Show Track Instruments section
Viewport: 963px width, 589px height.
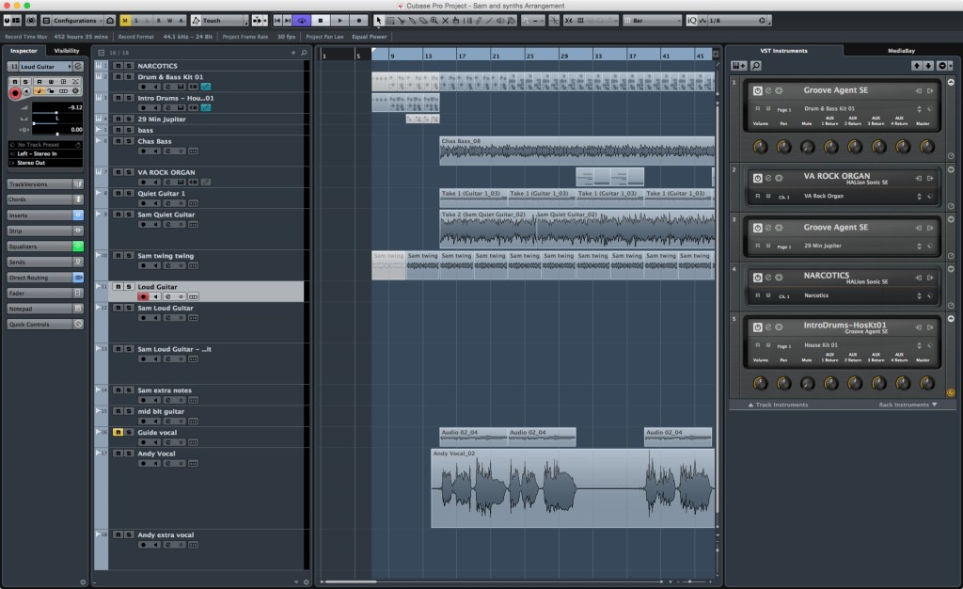(x=778, y=405)
